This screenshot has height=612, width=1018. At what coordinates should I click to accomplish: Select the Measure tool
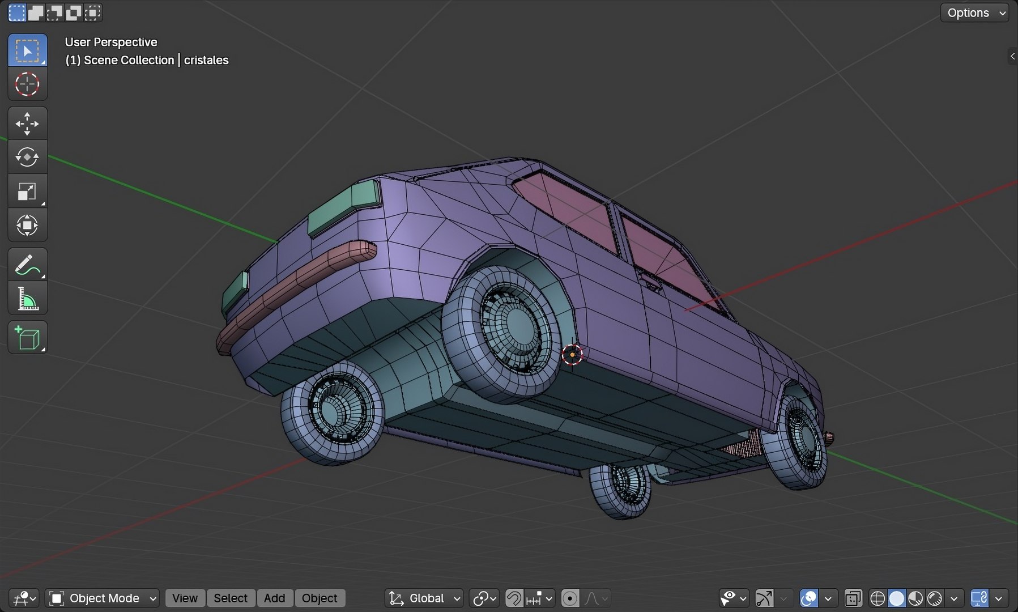coord(27,298)
